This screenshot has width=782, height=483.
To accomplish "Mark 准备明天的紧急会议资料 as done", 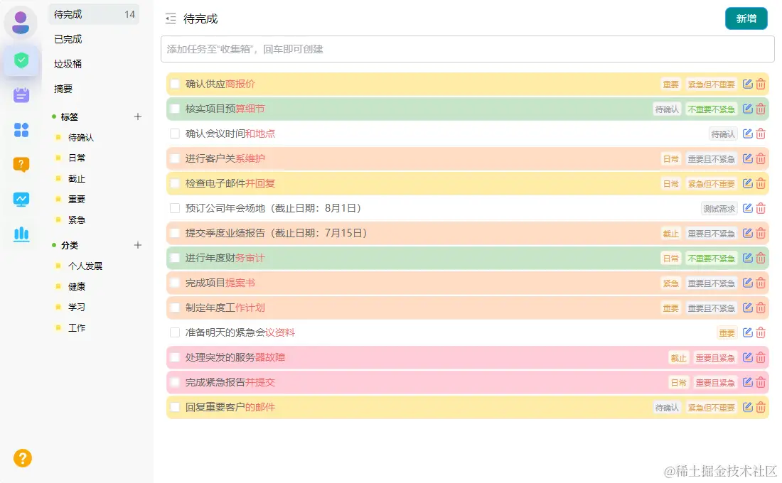I will pos(175,332).
